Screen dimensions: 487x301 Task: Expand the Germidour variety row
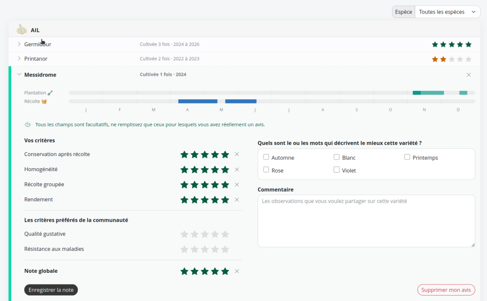pos(19,44)
